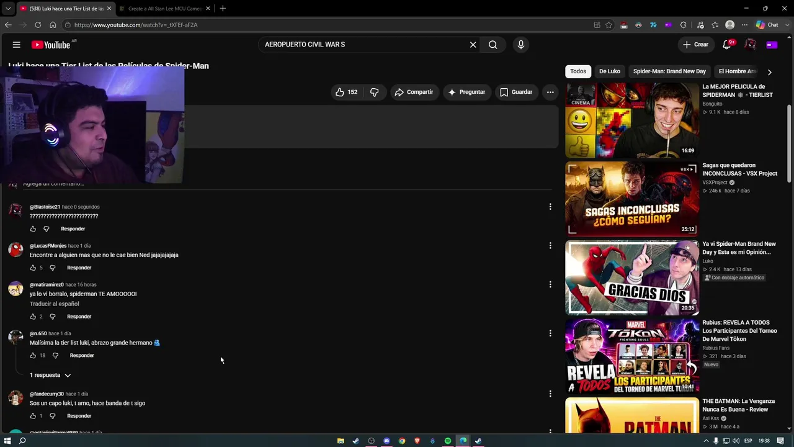The width and height of the screenshot is (794, 447).
Task: Show more filter chips with right arrow
Action: [x=770, y=72]
